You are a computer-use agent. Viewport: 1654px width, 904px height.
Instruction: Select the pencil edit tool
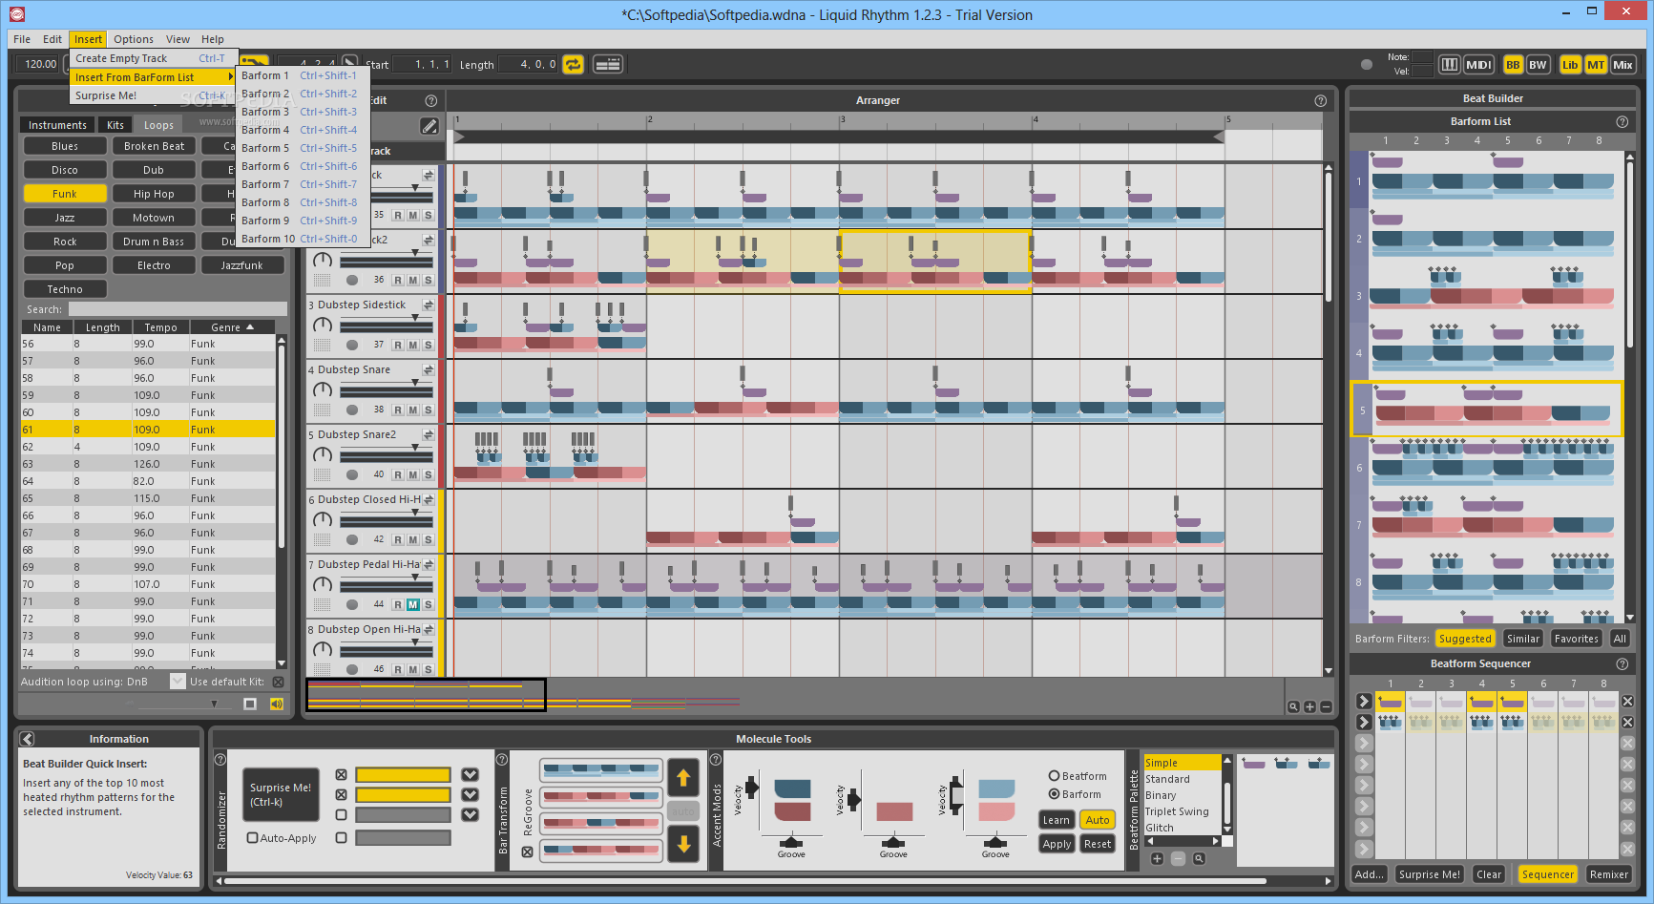[x=429, y=126]
